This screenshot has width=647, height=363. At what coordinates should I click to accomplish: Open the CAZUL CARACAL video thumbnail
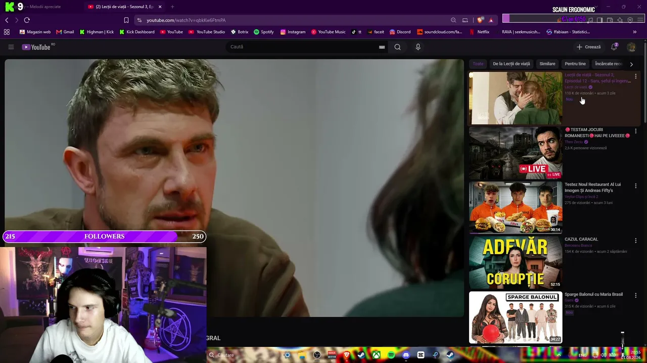516,263
